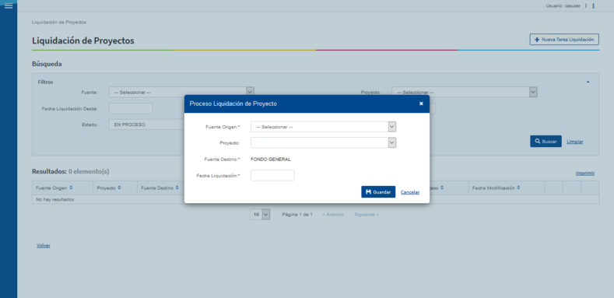Viewport: 614px width, 298px height.
Task: Click the Imprimir link
Action: point(585,173)
